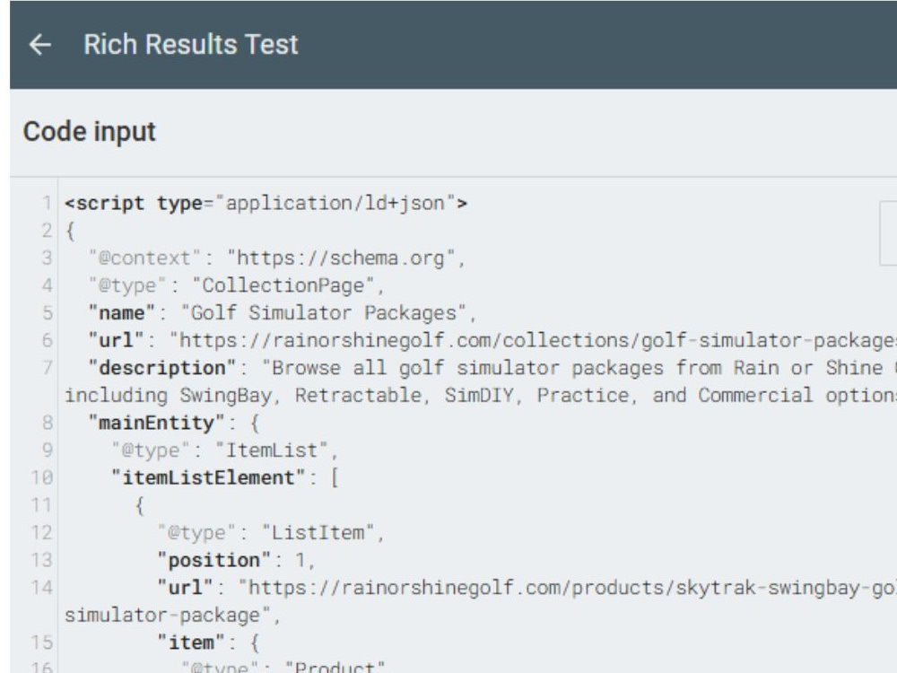Click the "position": 1 line
The width and height of the screenshot is (897, 673).
coord(236,560)
